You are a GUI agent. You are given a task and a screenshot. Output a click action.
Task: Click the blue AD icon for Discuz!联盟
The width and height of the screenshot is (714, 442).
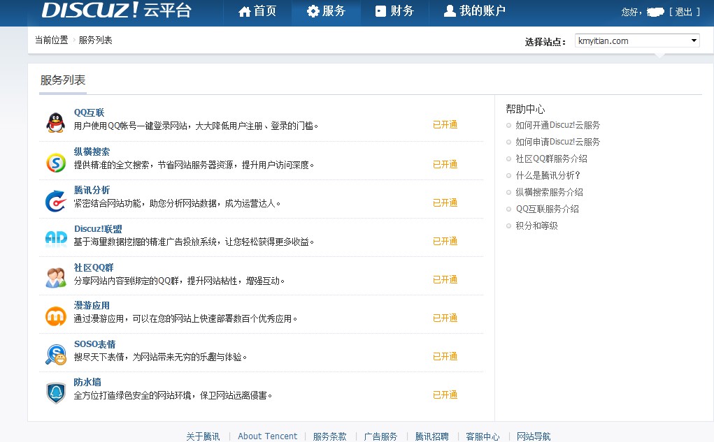pyautogui.click(x=57, y=238)
